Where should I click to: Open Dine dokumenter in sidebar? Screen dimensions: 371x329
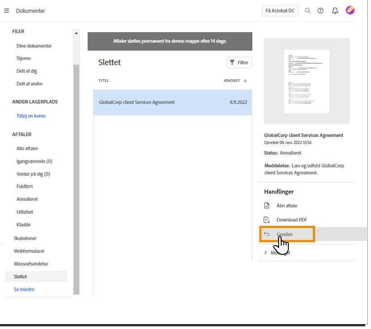tap(34, 46)
